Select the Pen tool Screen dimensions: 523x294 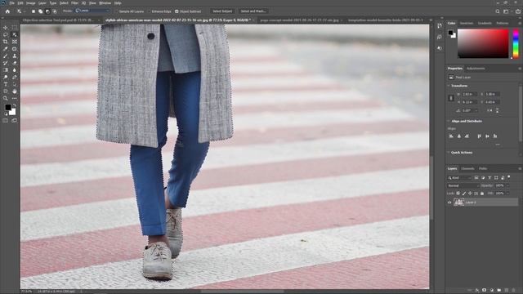15,77
